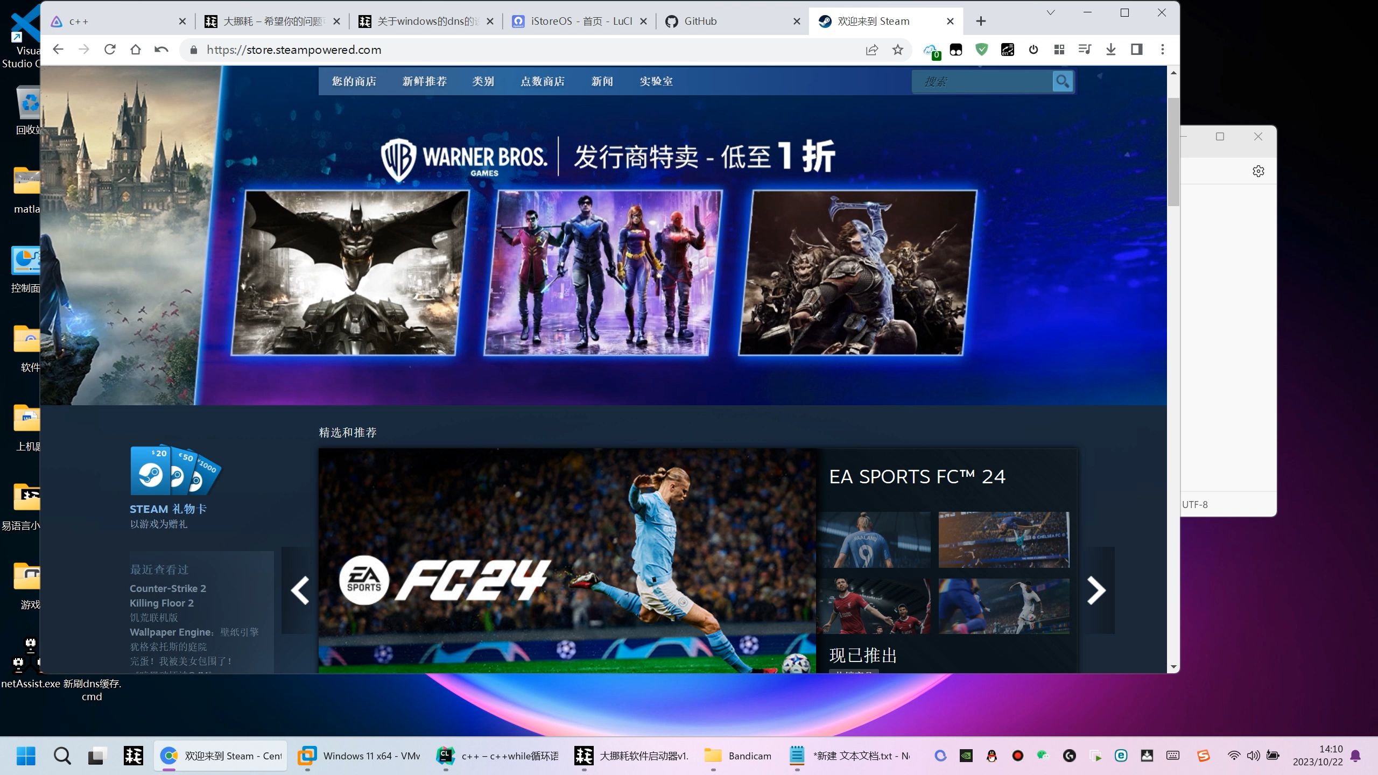The image size is (1378, 775).
Task: Open Counter-Strike 2 from recently viewed
Action: coord(168,588)
